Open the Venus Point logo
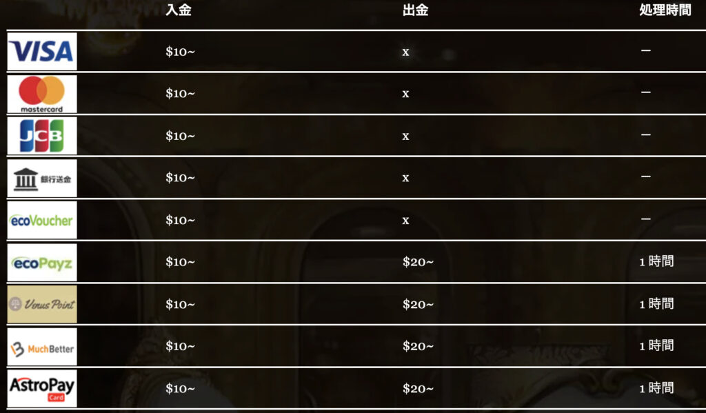This screenshot has height=413, width=706. tap(42, 304)
